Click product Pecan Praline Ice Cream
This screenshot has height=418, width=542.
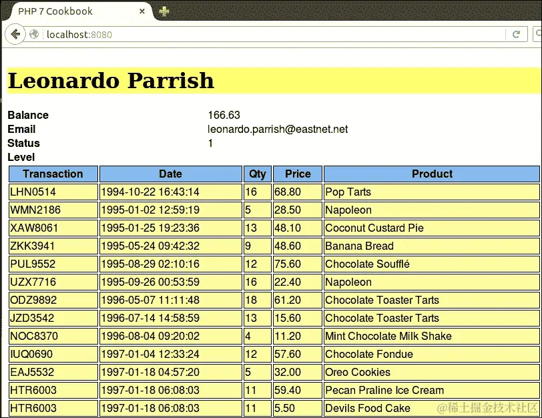coord(432,390)
